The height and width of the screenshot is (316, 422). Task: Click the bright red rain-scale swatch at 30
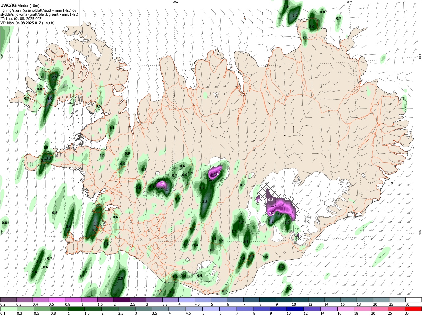point(412,309)
